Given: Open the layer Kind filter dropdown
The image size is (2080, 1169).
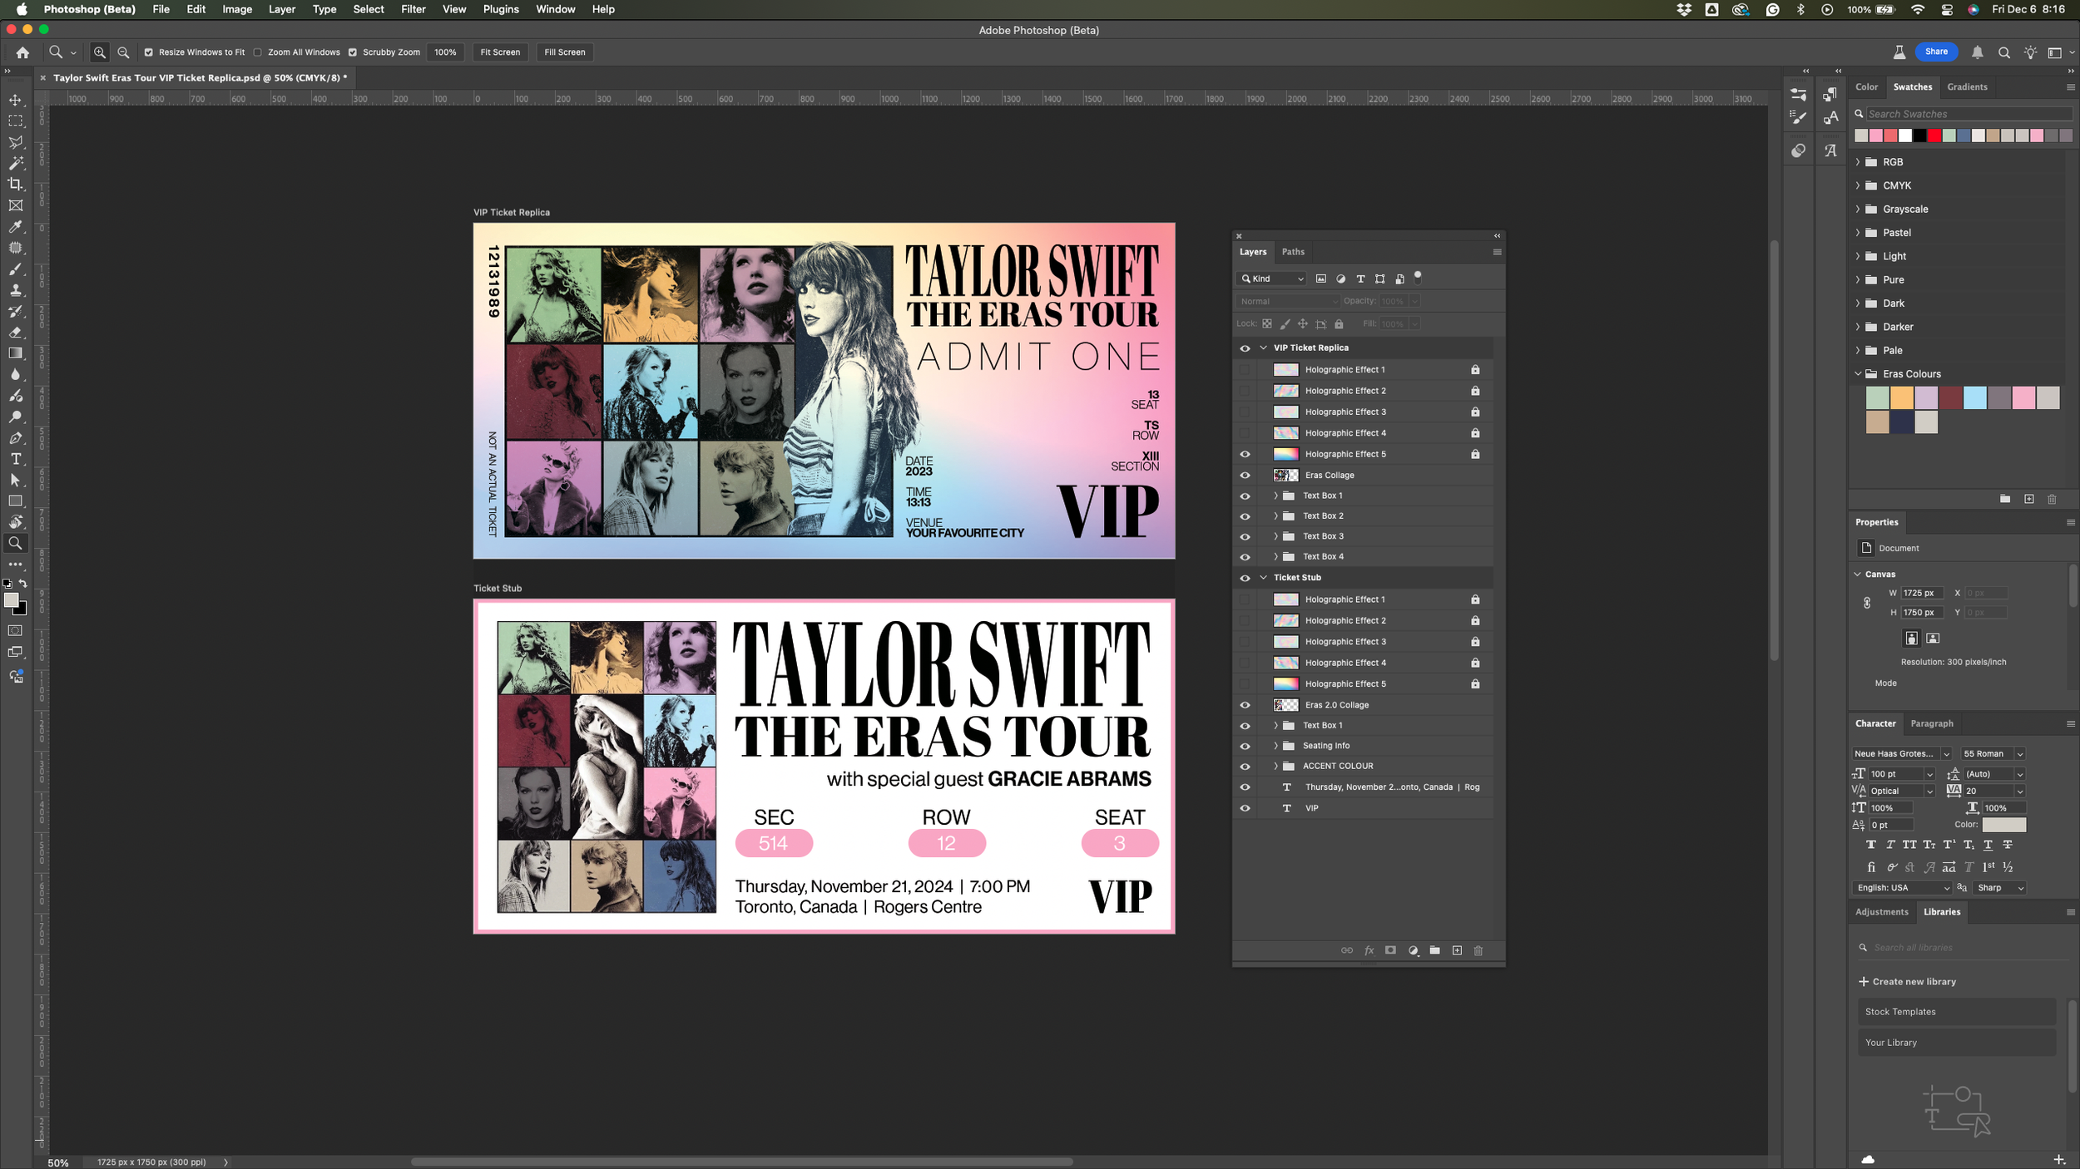Looking at the screenshot, I should [1271, 279].
